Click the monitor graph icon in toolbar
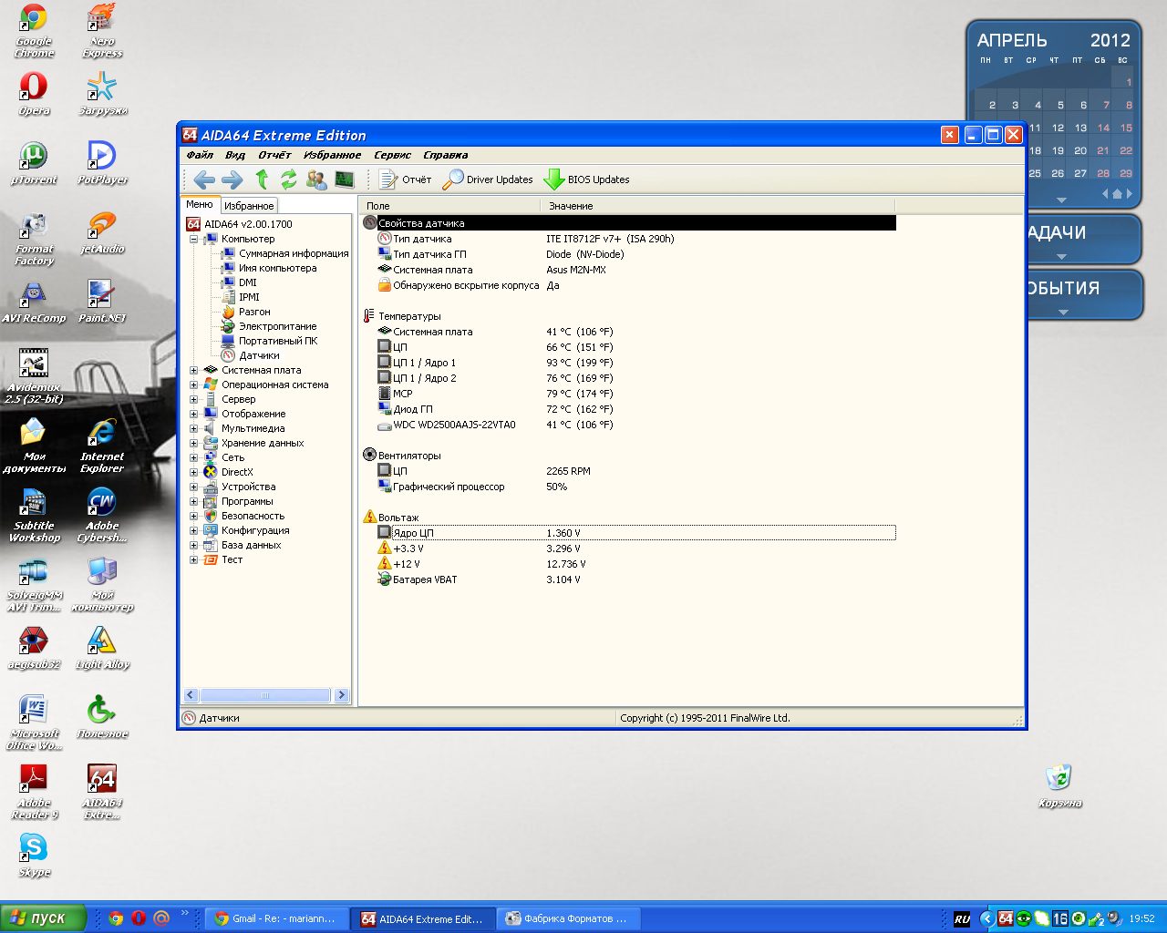The width and height of the screenshot is (1167, 933). point(344,179)
